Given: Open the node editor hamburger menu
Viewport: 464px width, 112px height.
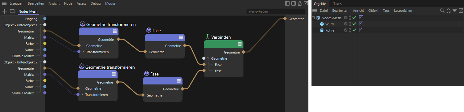Looking at the screenshot, I should coord(4,4).
